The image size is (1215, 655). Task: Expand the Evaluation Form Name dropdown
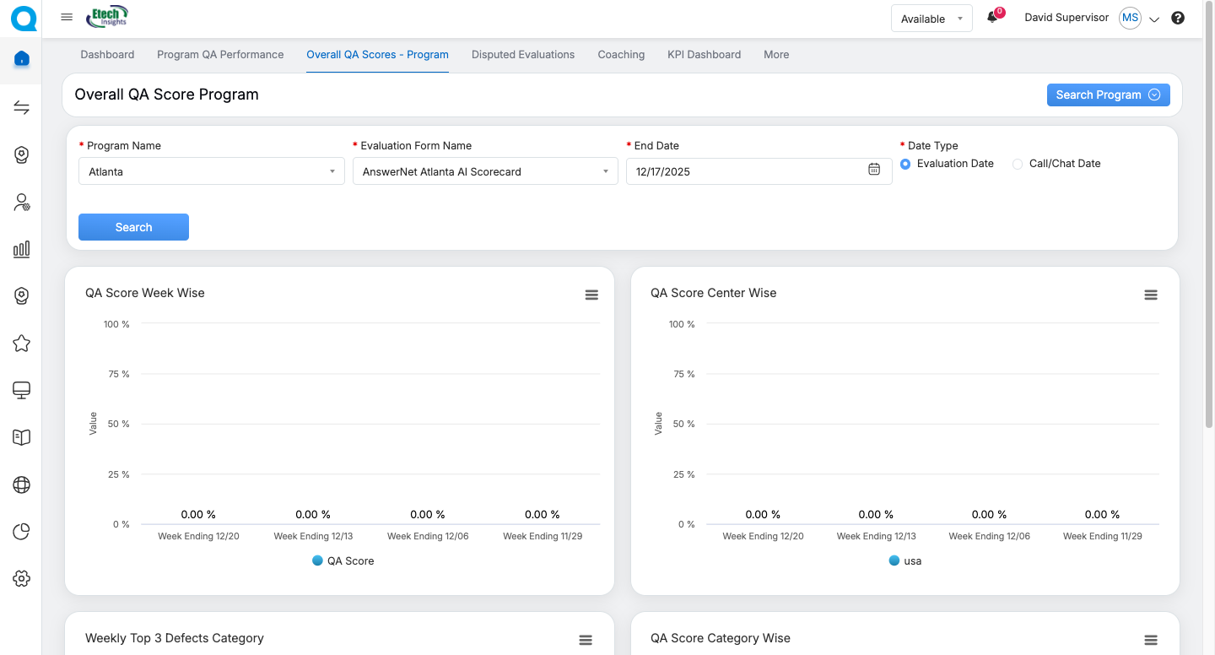[484, 171]
